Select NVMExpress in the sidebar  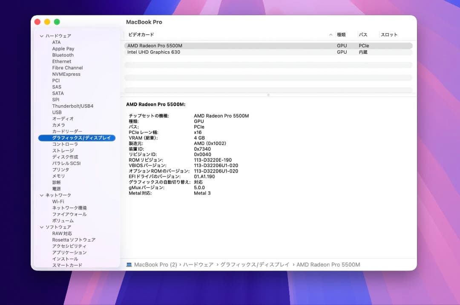[x=66, y=74]
